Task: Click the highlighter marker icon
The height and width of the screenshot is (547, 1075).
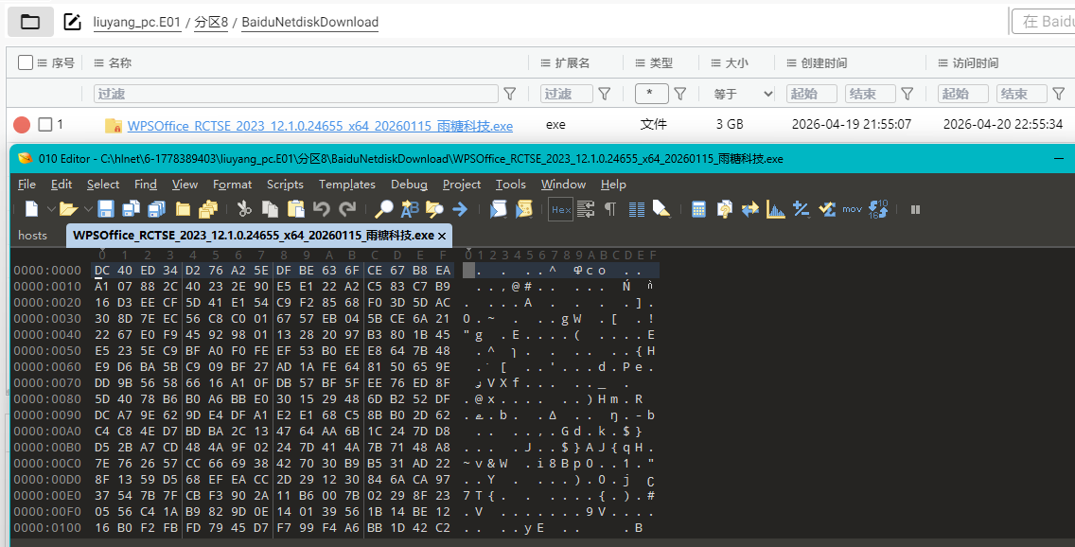Action: tap(661, 209)
